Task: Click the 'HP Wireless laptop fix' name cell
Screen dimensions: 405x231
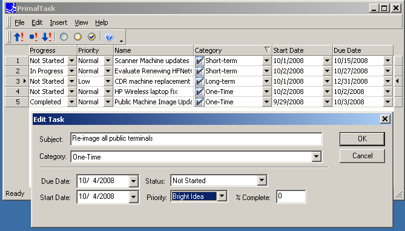Action: pyautogui.click(x=153, y=92)
